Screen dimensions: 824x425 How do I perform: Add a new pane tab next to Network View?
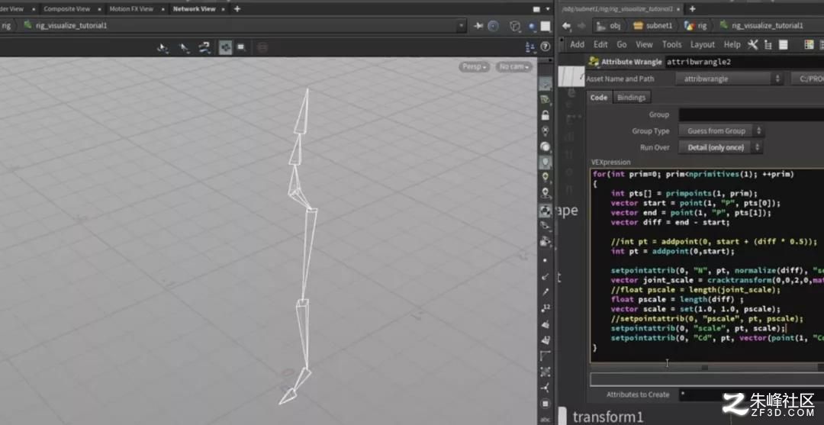coord(237,9)
